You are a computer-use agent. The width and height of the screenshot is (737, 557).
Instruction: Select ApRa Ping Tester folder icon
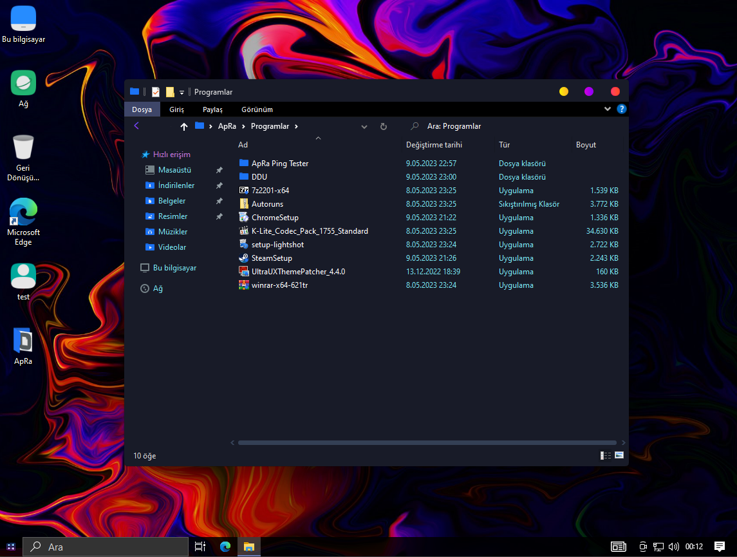pos(243,163)
